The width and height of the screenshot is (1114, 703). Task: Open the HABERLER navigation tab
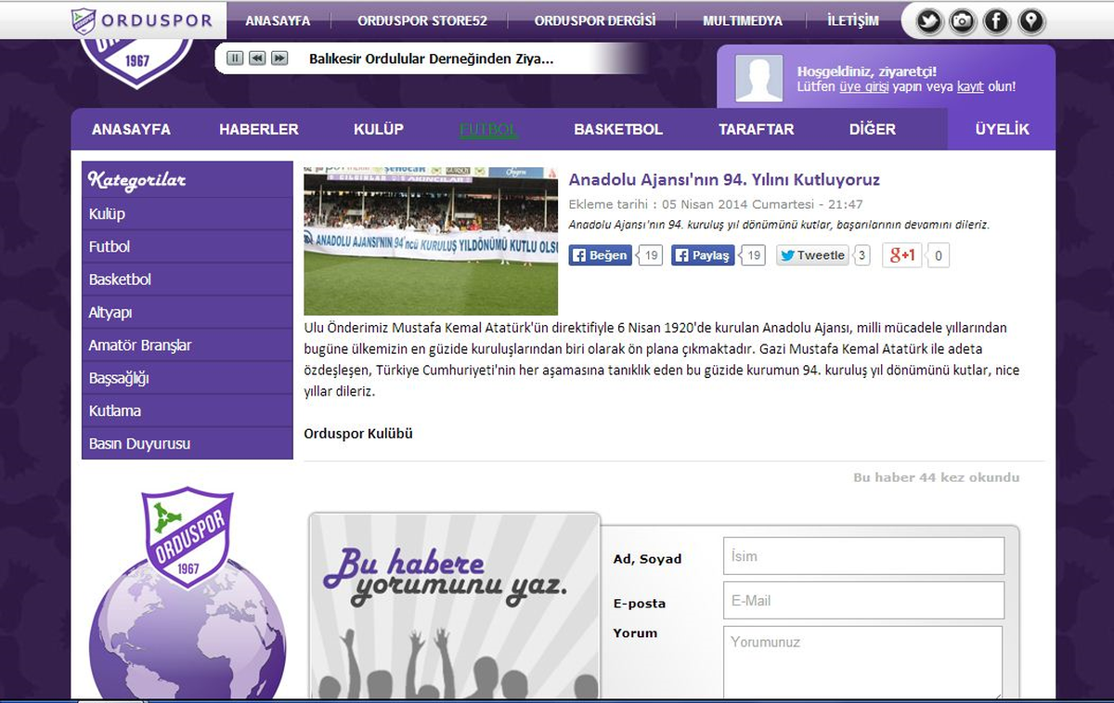[x=259, y=129]
